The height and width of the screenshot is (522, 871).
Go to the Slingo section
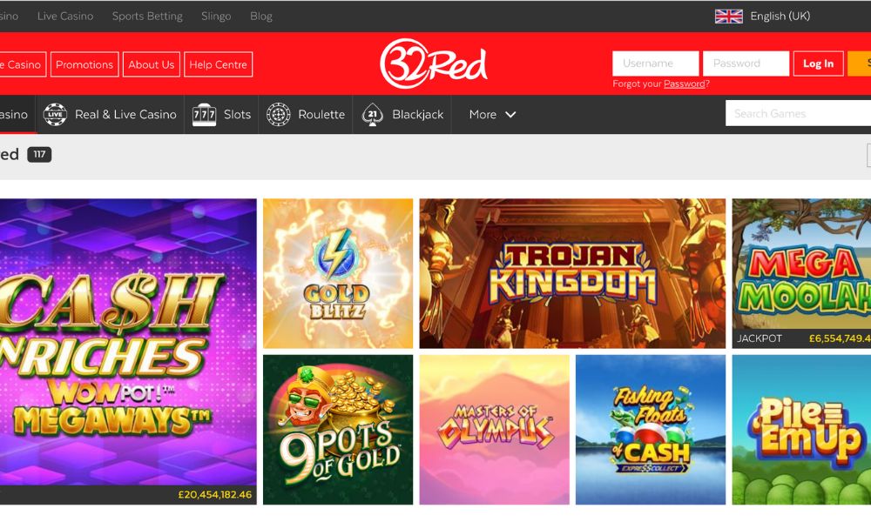[216, 16]
